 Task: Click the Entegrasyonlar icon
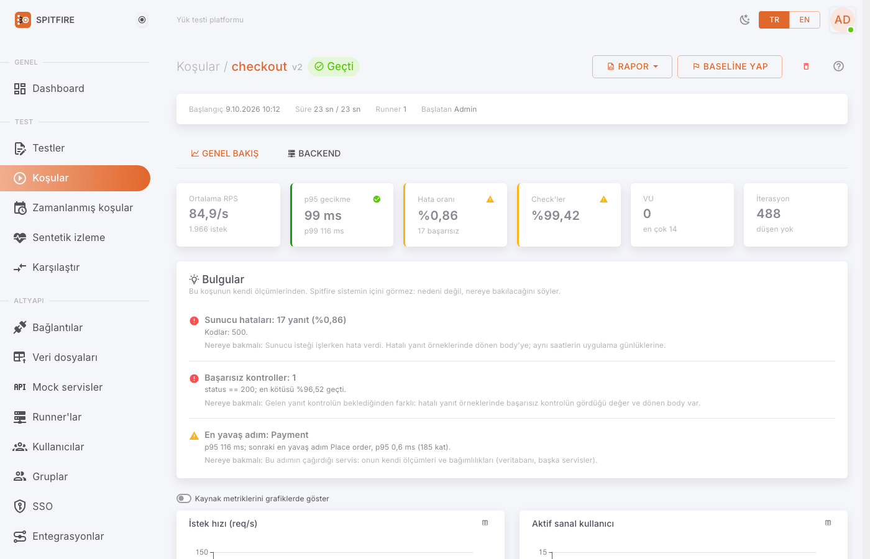click(x=20, y=536)
